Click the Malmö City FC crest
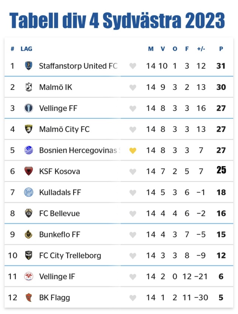Image resolution: width=238 pixels, height=314 pixels. tap(28, 129)
